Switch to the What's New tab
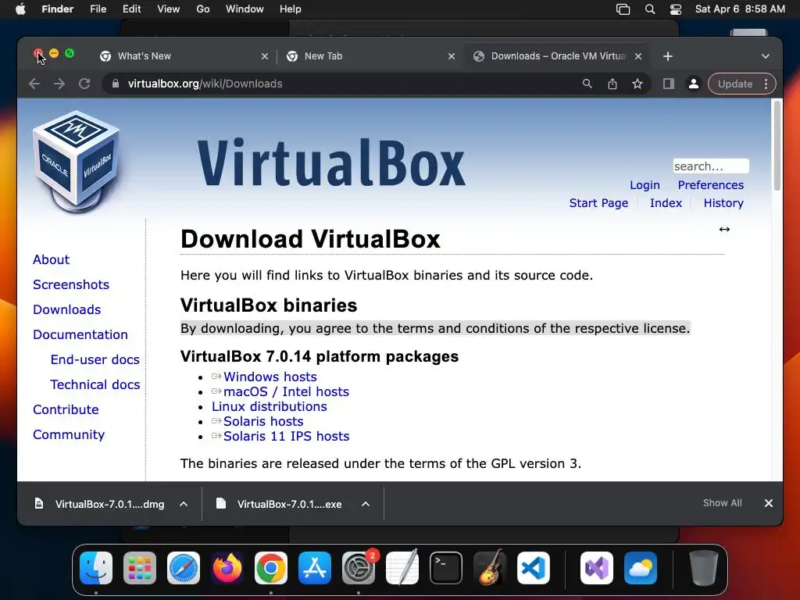 (x=183, y=56)
